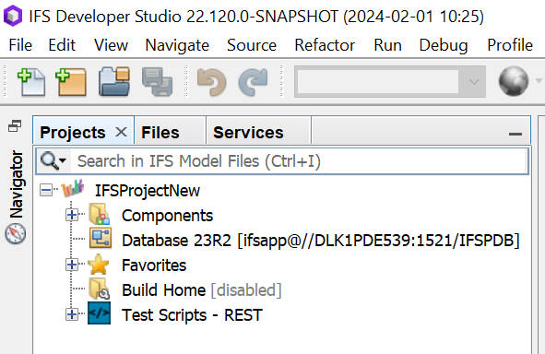Click the search magnifier options icon
The image size is (545, 354).
[53, 160]
